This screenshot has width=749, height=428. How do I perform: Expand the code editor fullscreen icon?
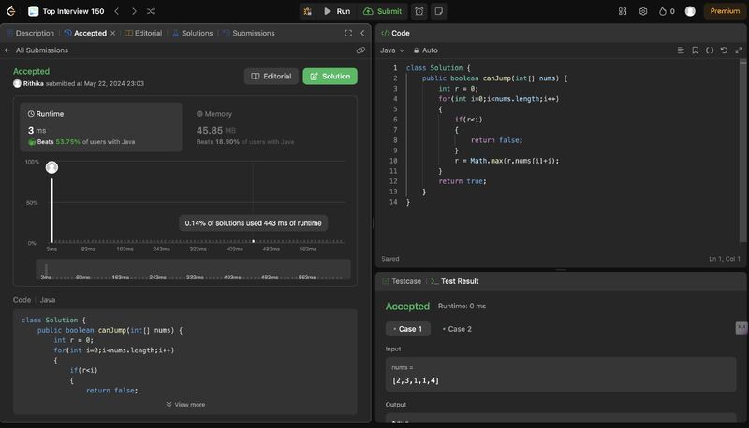739,50
